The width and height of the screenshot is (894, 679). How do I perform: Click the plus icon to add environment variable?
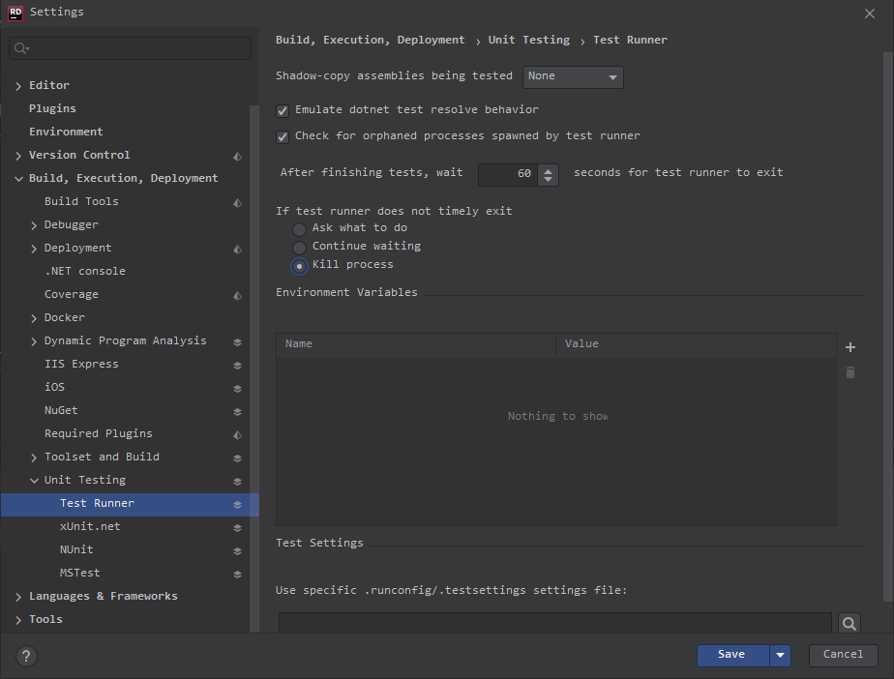(x=850, y=347)
